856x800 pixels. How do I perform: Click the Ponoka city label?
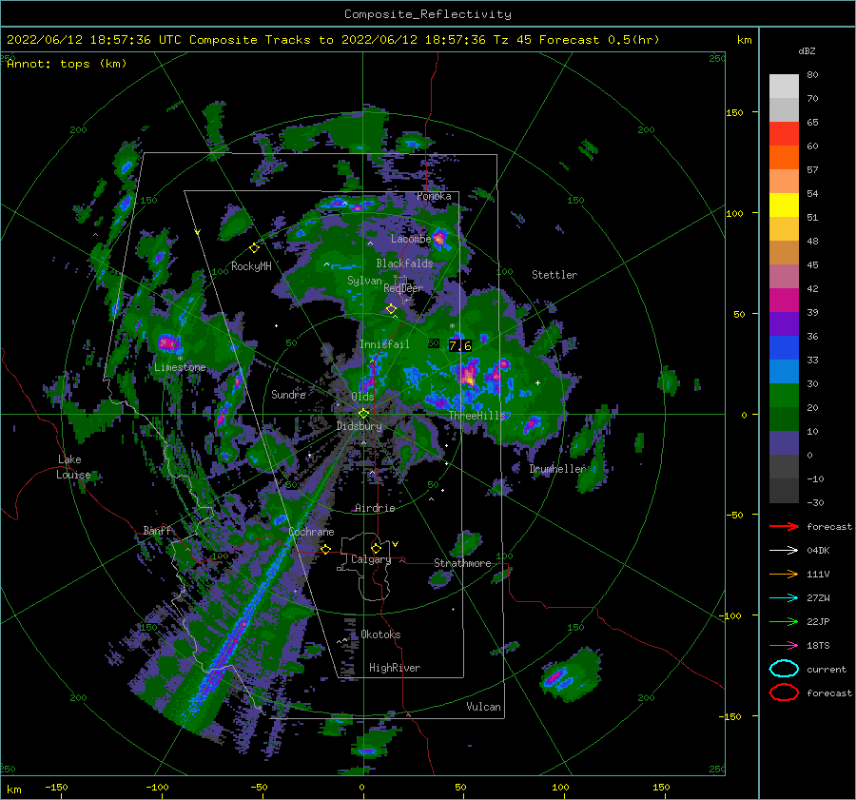pos(434,196)
